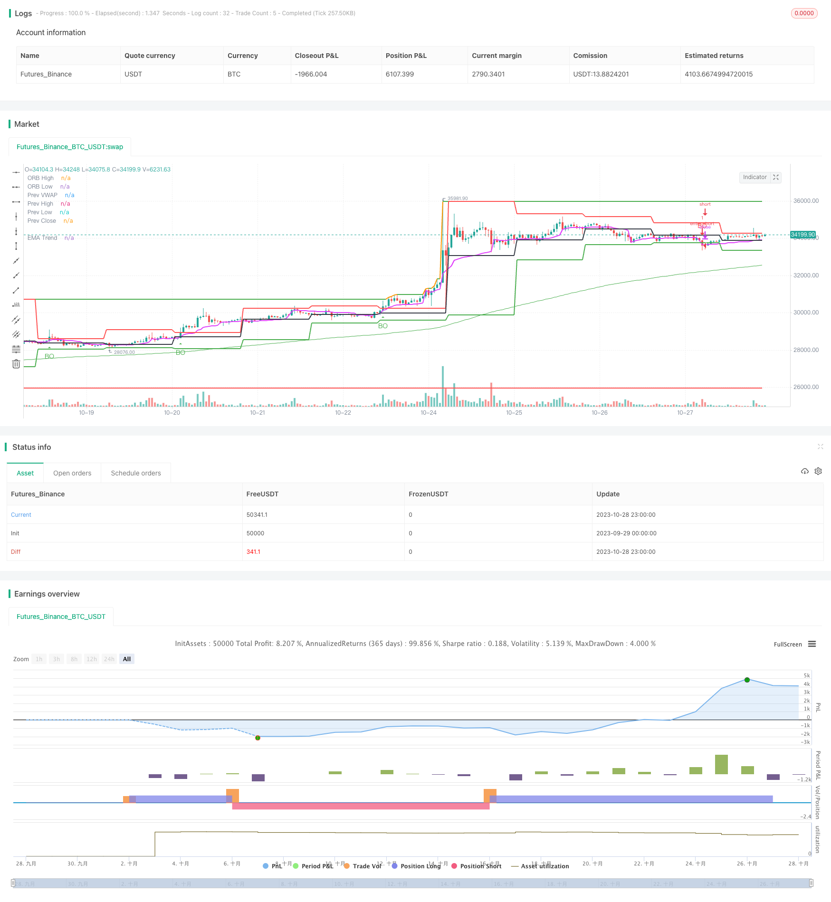This screenshot has height=902, width=831.
Task: Click the Closeout P&L value -1966.004
Action: 311,74
